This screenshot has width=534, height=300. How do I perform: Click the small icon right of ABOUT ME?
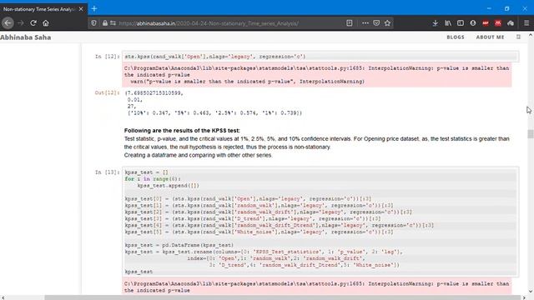coord(518,37)
